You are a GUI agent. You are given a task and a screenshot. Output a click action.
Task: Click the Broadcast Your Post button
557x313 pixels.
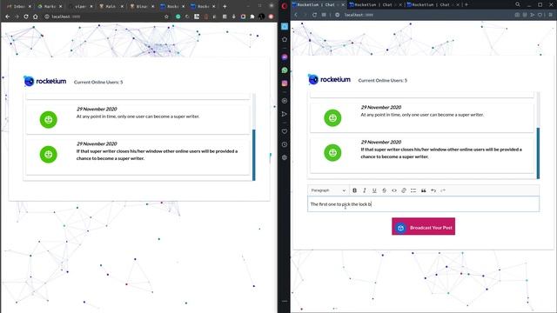[x=424, y=226]
